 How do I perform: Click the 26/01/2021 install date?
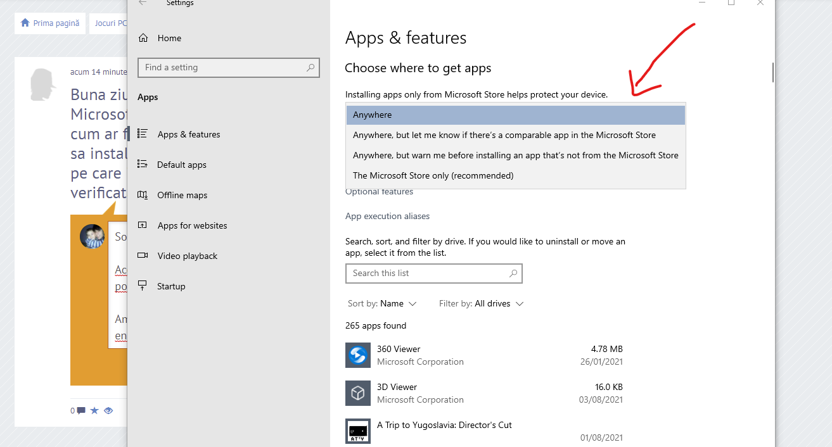pyautogui.click(x=601, y=362)
